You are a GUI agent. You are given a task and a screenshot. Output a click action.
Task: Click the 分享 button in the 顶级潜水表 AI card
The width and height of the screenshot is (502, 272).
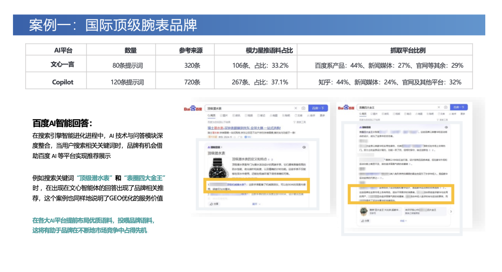(214, 204)
